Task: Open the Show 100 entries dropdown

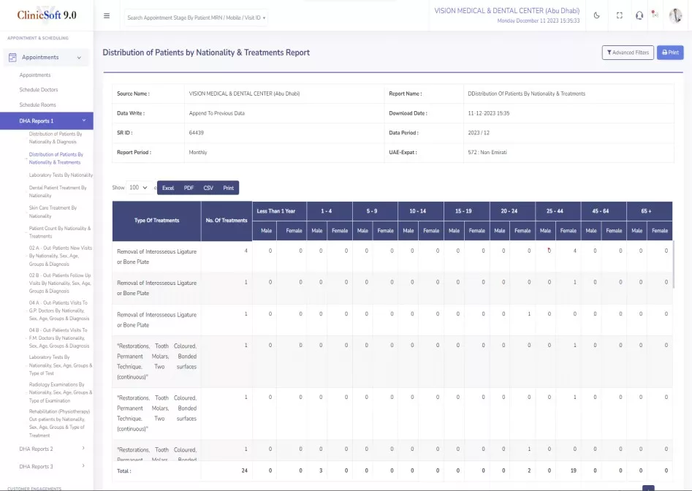Action: [x=138, y=188]
